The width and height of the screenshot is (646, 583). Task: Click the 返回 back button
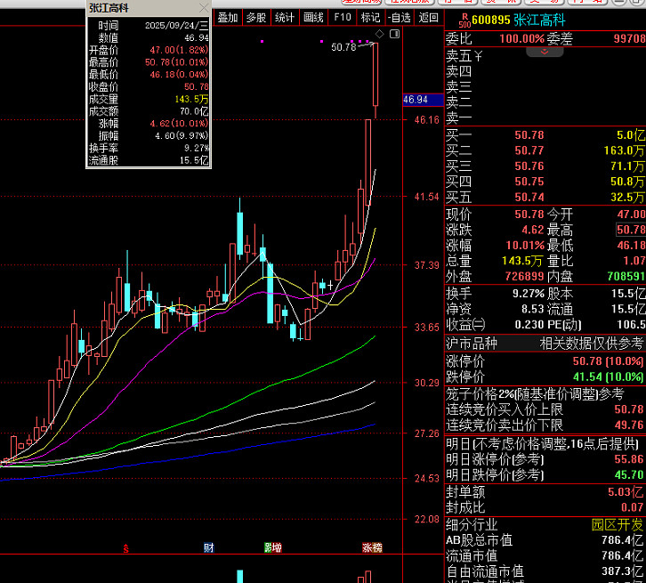pyautogui.click(x=429, y=17)
